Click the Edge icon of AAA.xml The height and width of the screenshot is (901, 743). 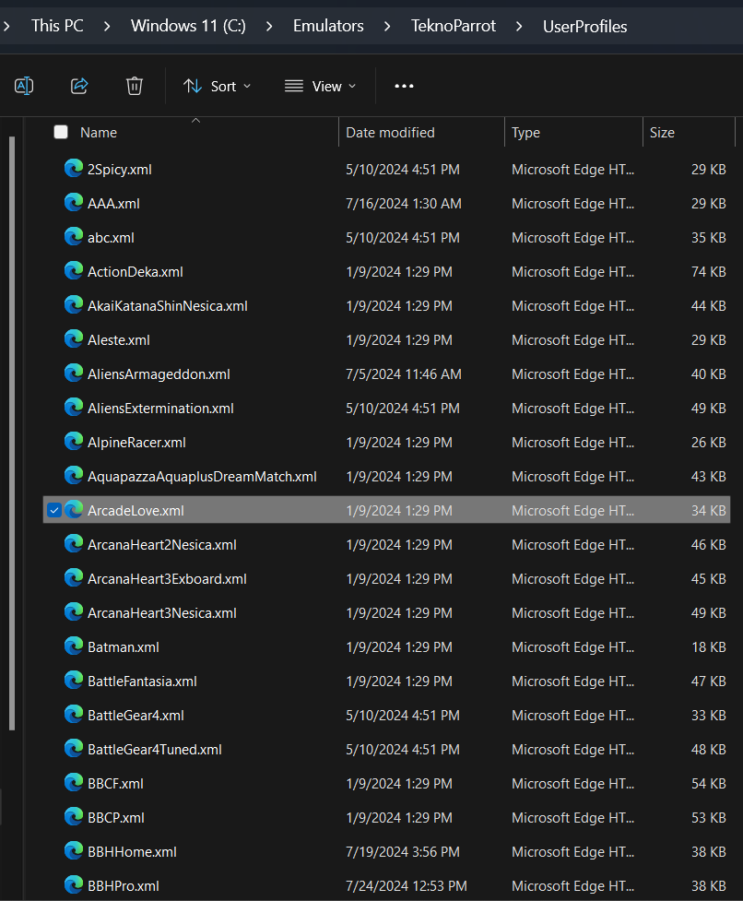click(74, 202)
